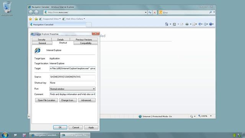Click the Change Icon button

pos(68,100)
